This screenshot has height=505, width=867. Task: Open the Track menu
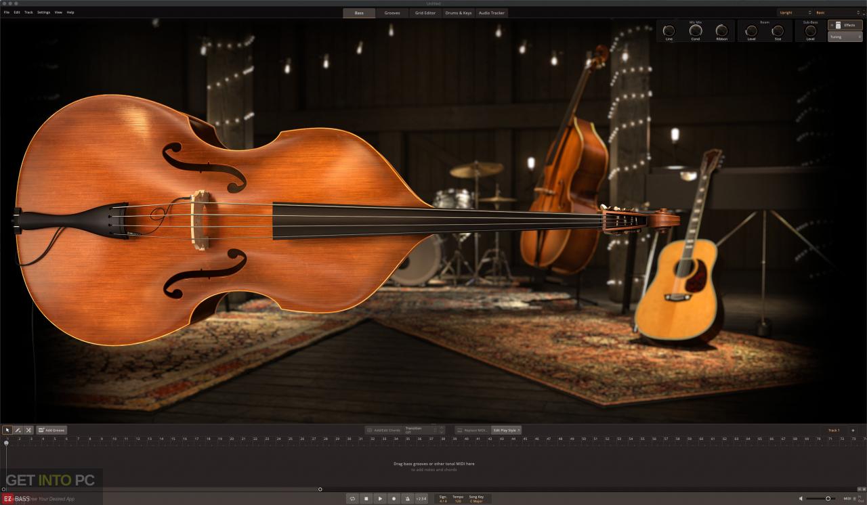click(x=28, y=12)
